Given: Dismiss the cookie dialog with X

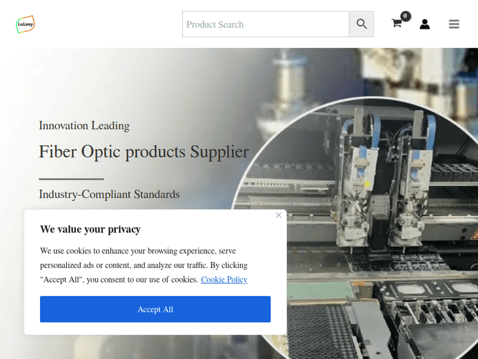Looking at the screenshot, I should click(279, 215).
